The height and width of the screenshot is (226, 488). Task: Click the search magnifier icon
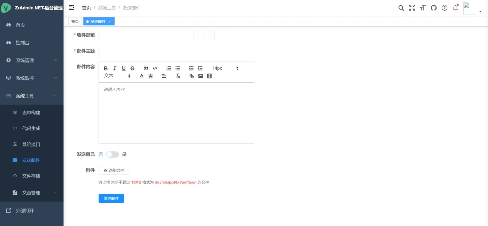401,8
